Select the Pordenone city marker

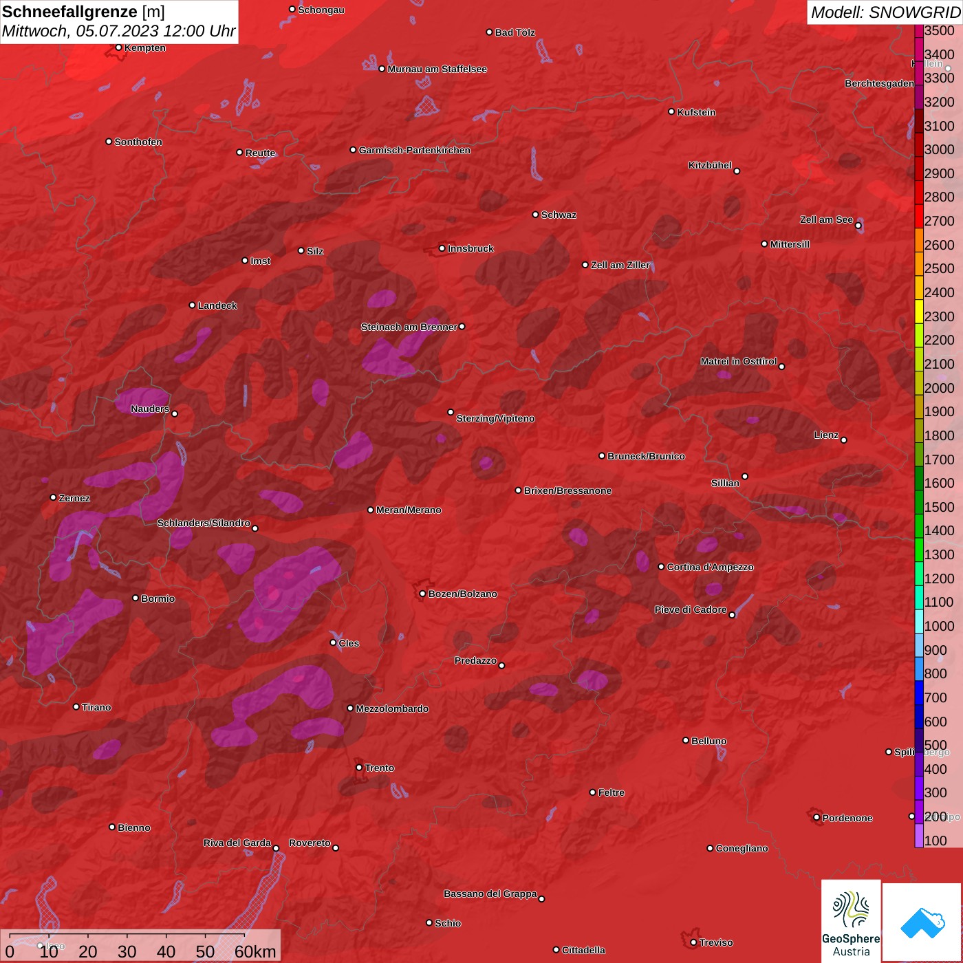pos(816,817)
